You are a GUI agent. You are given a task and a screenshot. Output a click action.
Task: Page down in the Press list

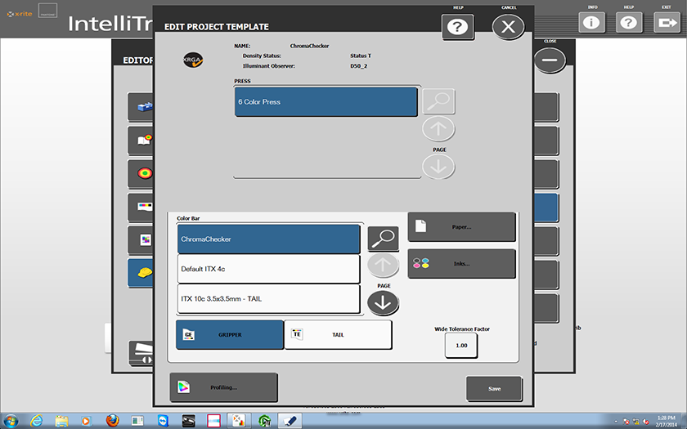tap(438, 167)
